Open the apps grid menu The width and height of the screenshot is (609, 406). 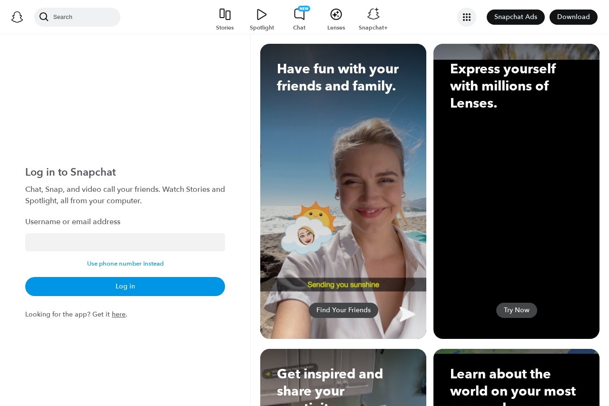467,17
